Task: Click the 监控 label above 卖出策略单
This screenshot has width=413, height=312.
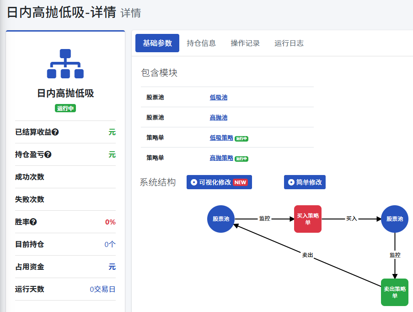Action: pyautogui.click(x=395, y=255)
